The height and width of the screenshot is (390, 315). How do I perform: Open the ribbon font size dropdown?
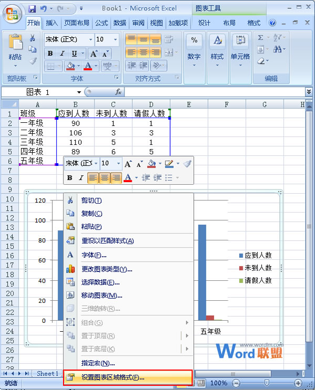pyautogui.click(x=115, y=39)
